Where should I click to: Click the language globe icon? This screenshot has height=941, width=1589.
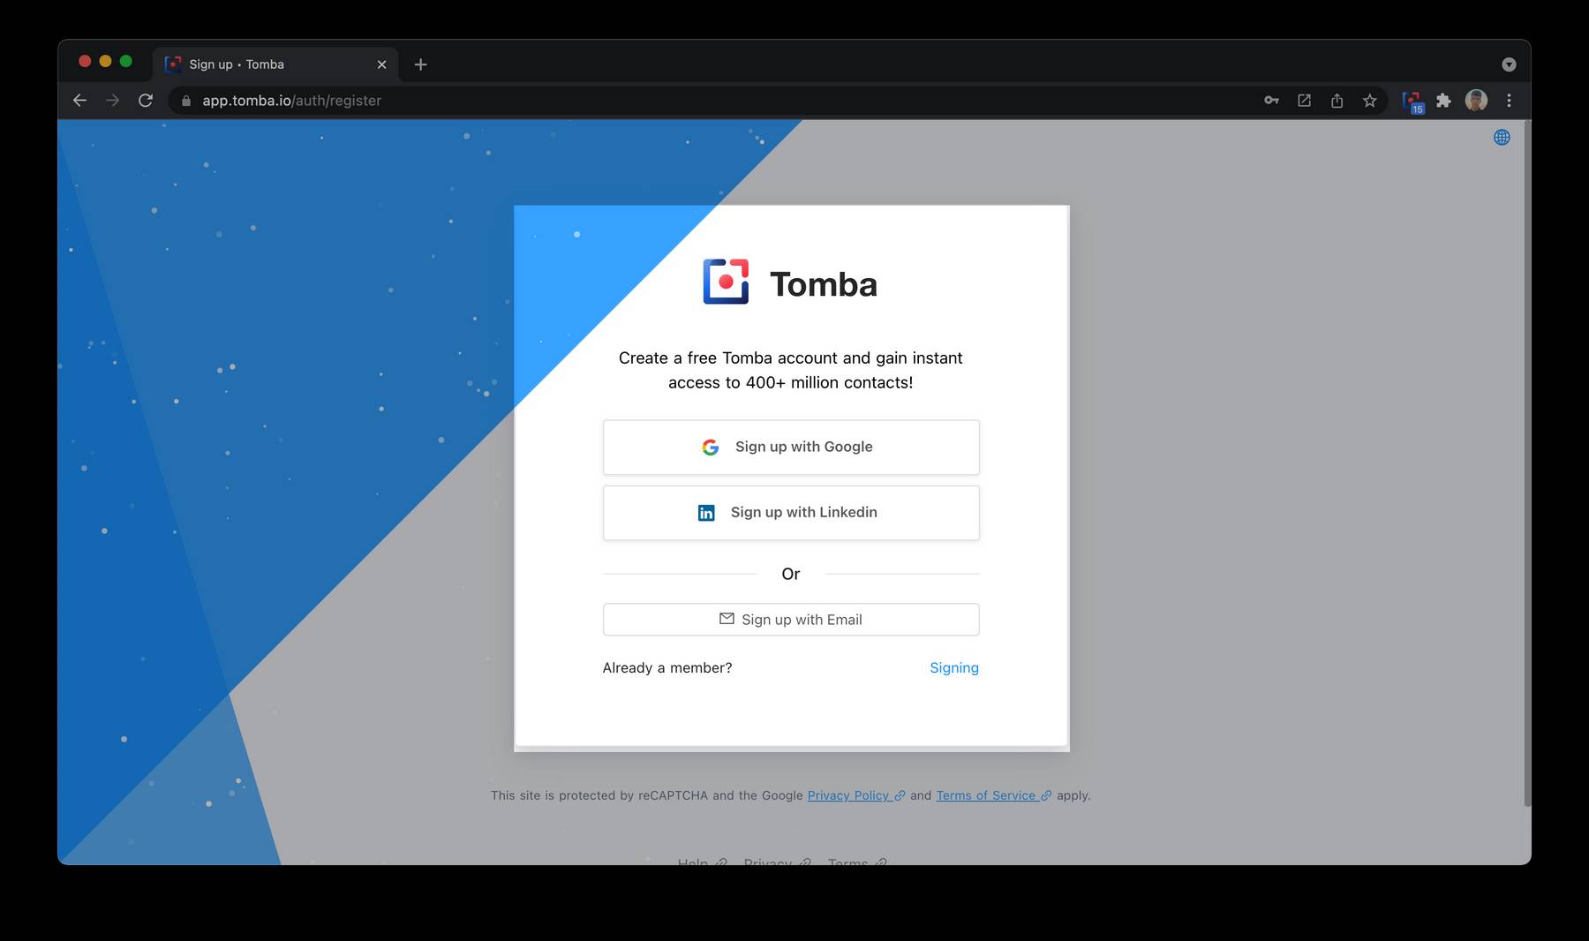(x=1502, y=137)
